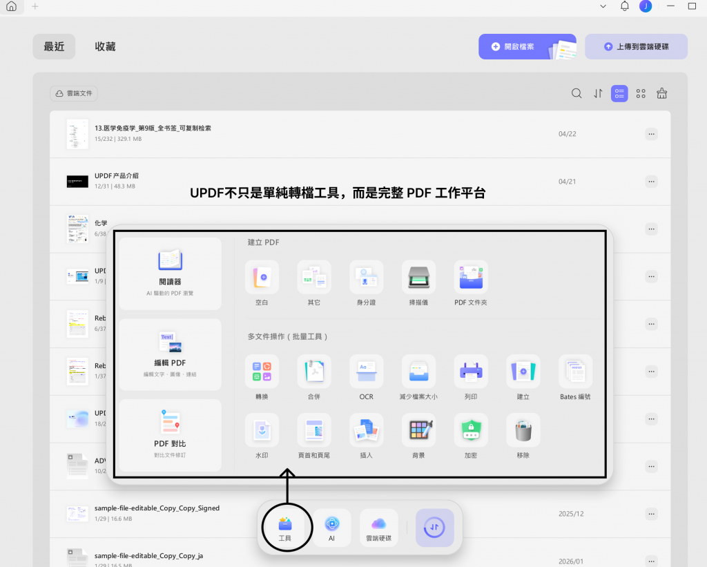Create a blank PDF with 空白 icon
This screenshot has height=567, width=707.
262,277
